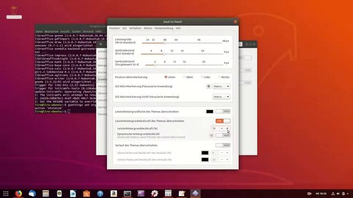Enable the Dynamische Hintergrunddeckkraft switch
The width and height of the screenshot is (353, 198).
tap(223, 135)
